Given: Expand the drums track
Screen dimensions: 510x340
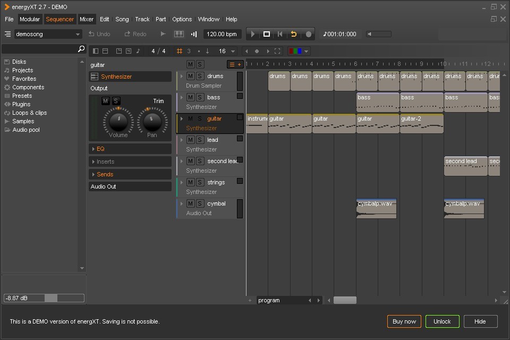Looking at the screenshot, I should tap(182, 76).
